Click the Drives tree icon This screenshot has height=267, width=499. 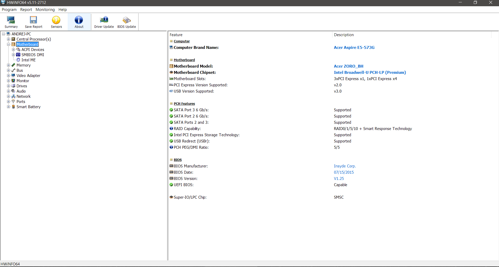[13, 86]
